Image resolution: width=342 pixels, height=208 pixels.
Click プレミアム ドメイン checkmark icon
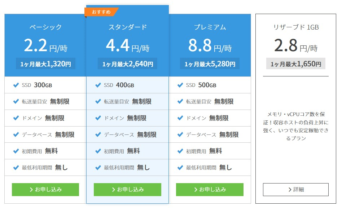[180, 118]
